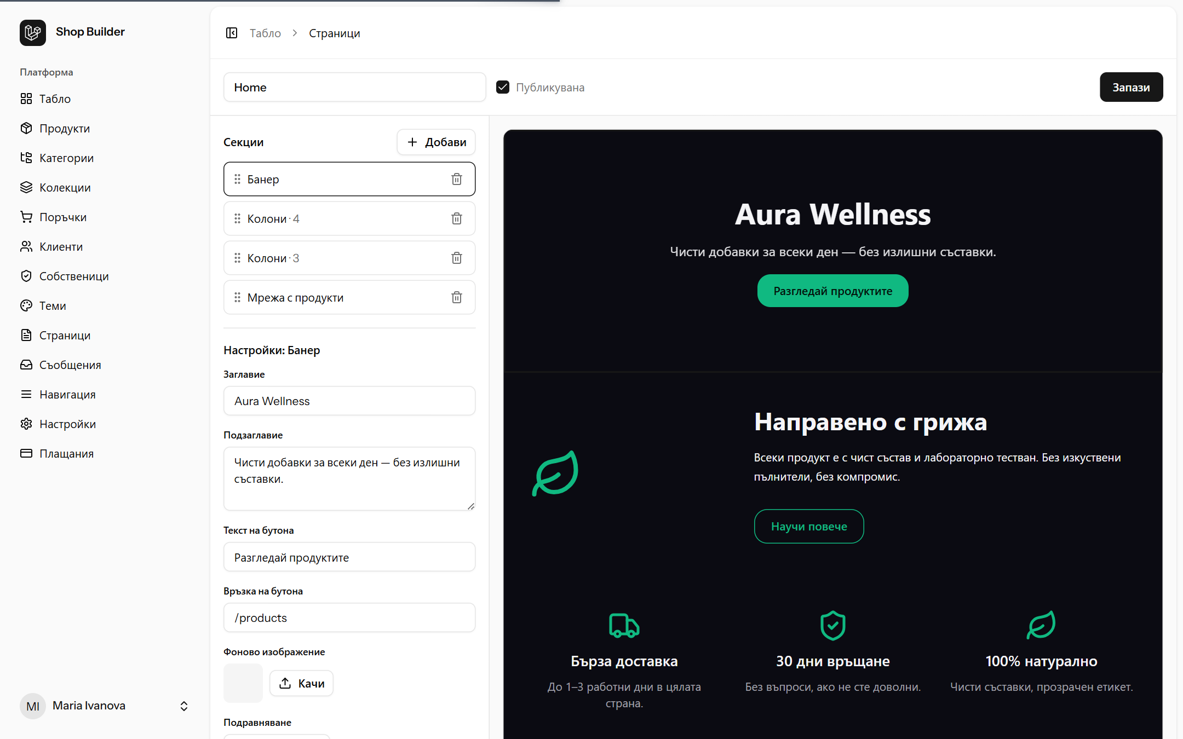The width and height of the screenshot is (1183, 739).
Task: Delete the Мрежа с продукти section
Action: (457, 297)
